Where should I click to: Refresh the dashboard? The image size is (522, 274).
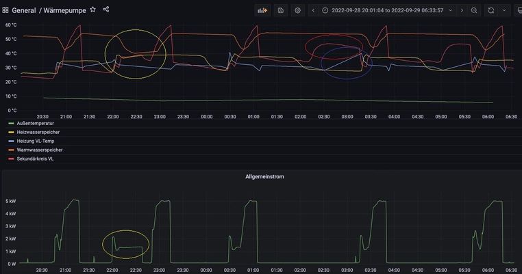click(x=490, y=10)
